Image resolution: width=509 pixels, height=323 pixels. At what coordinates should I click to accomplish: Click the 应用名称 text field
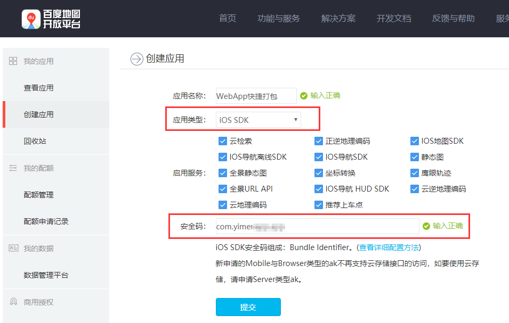coord(256,96)
